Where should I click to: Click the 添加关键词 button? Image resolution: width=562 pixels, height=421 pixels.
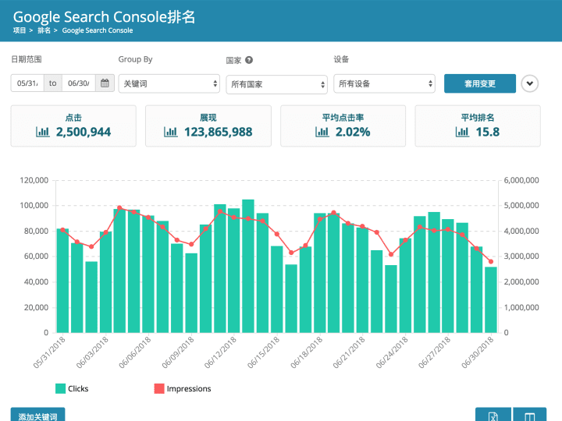click(x=38, y=416)
